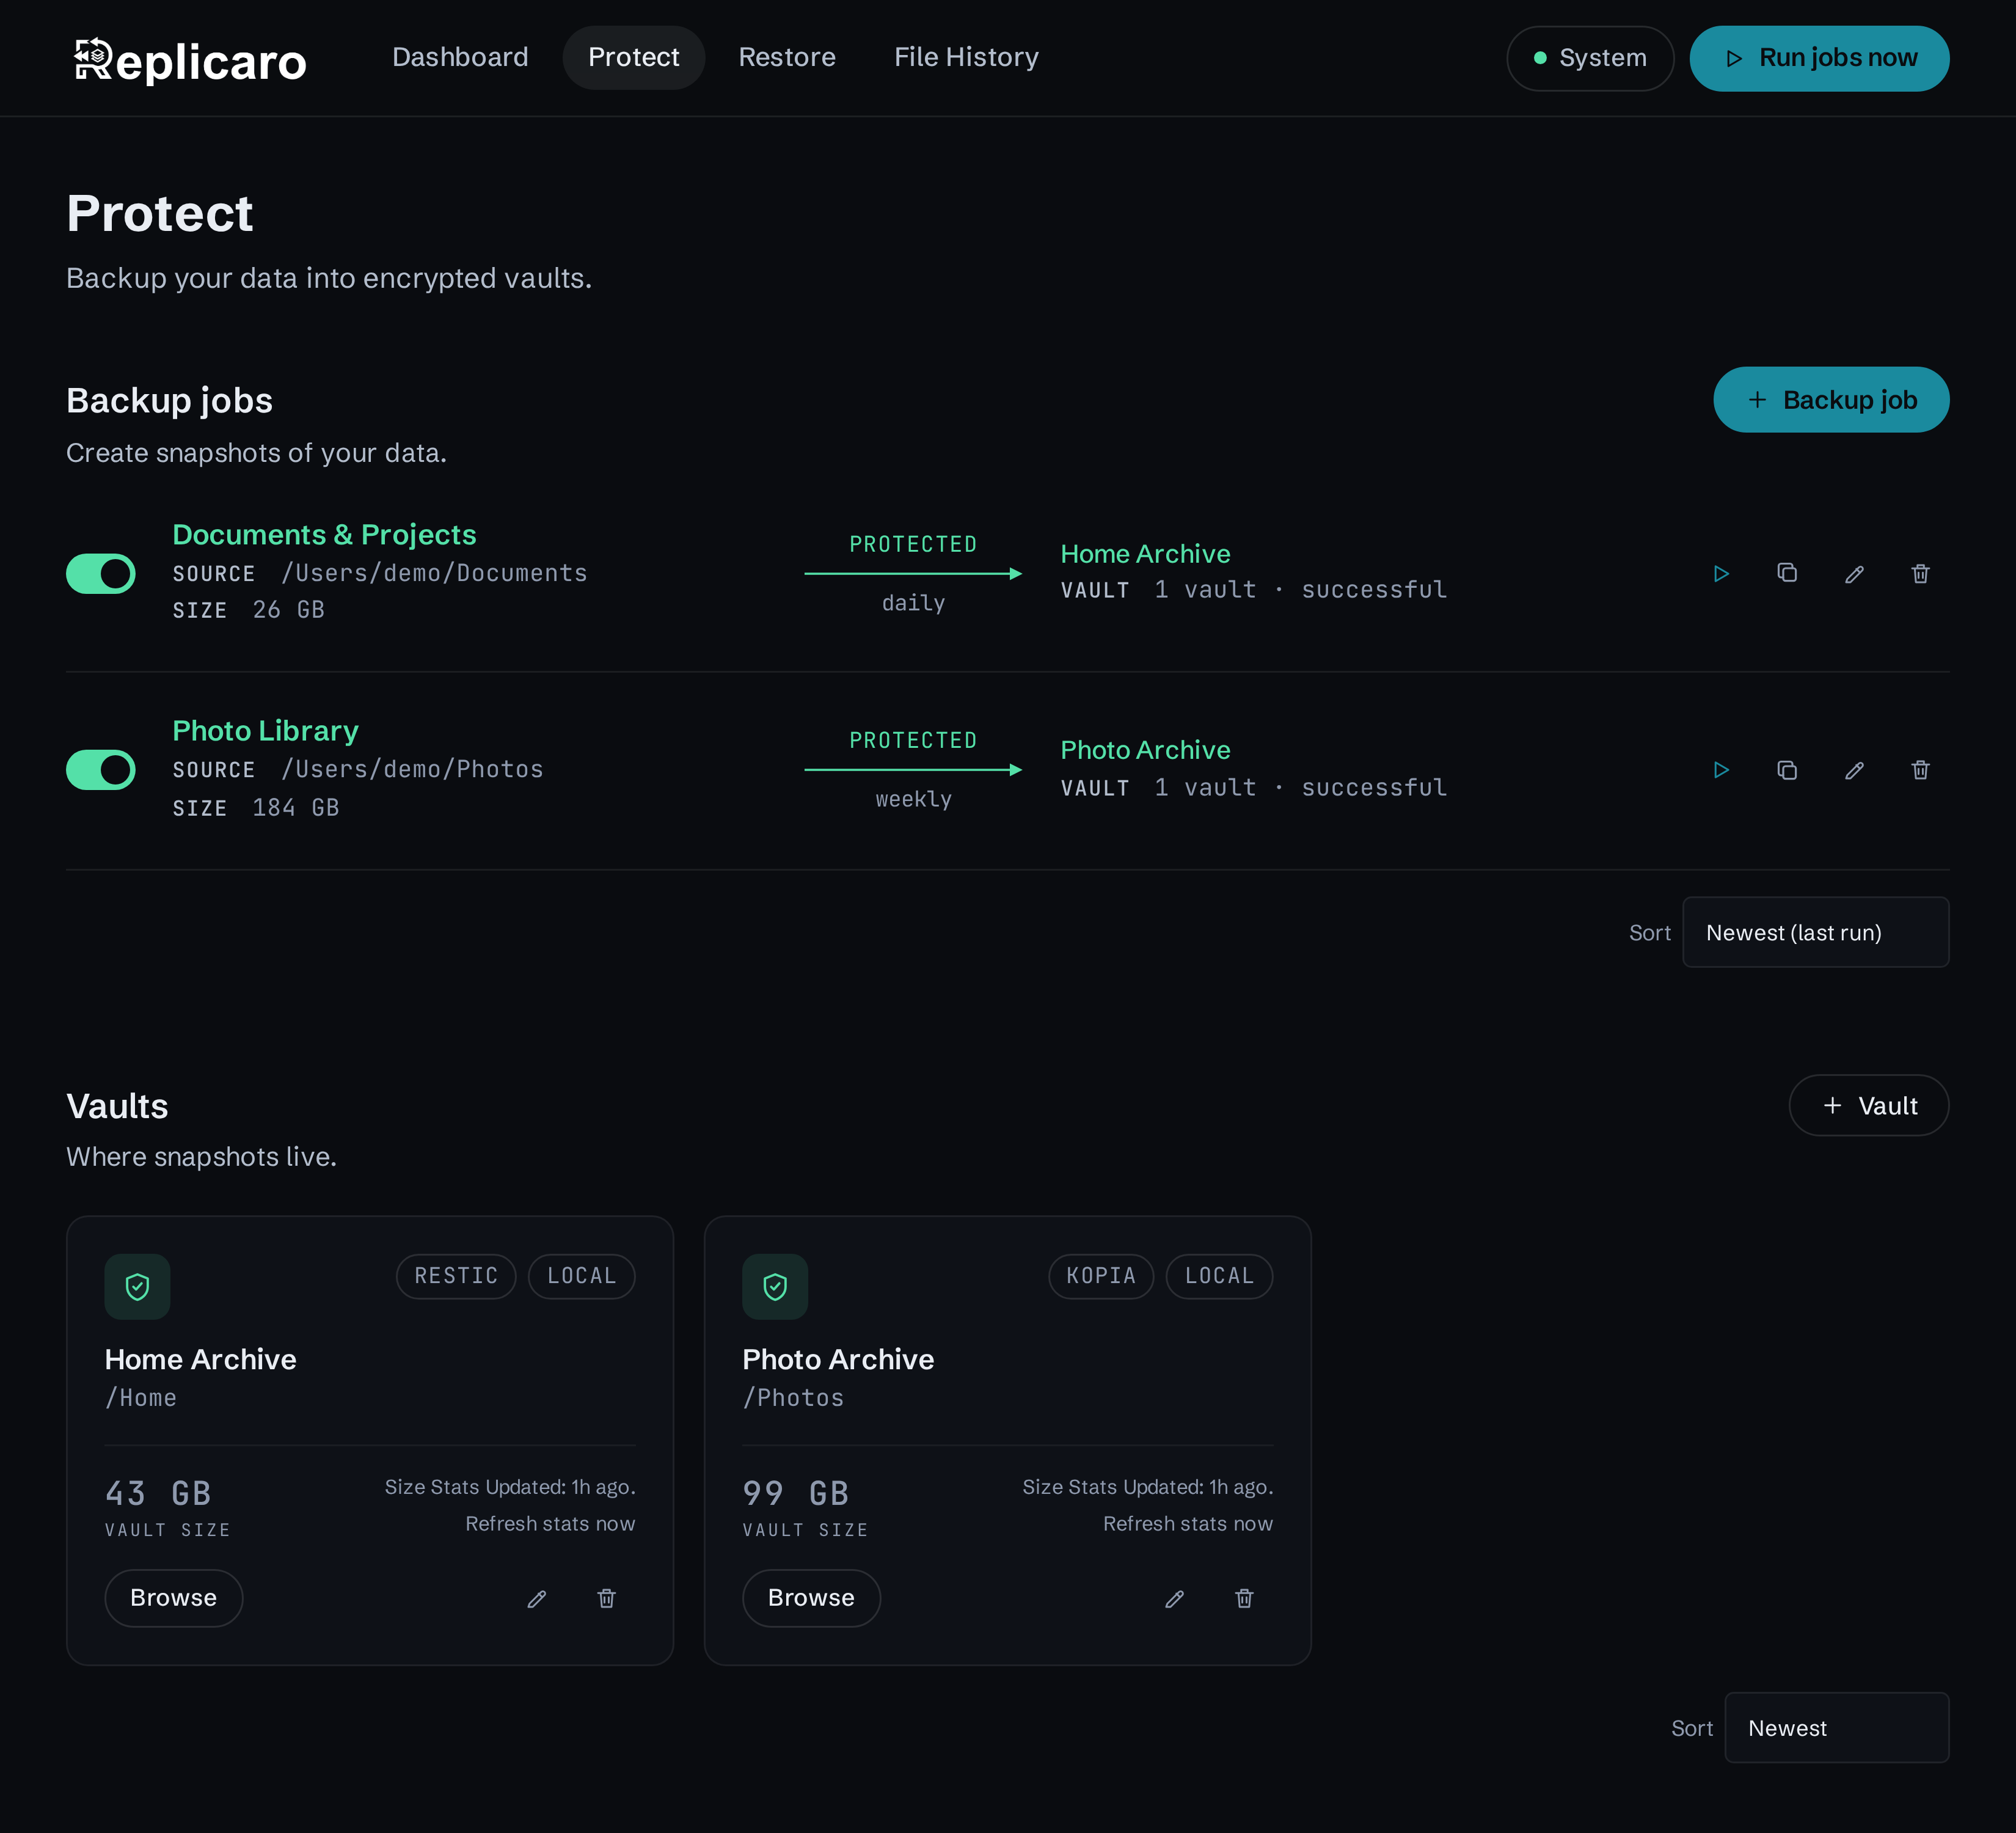The width and height of the screenshot is (2016, 1833).
Task: Open Photo Archive vault link in jobs list
Action: [x=1145, y=750]
